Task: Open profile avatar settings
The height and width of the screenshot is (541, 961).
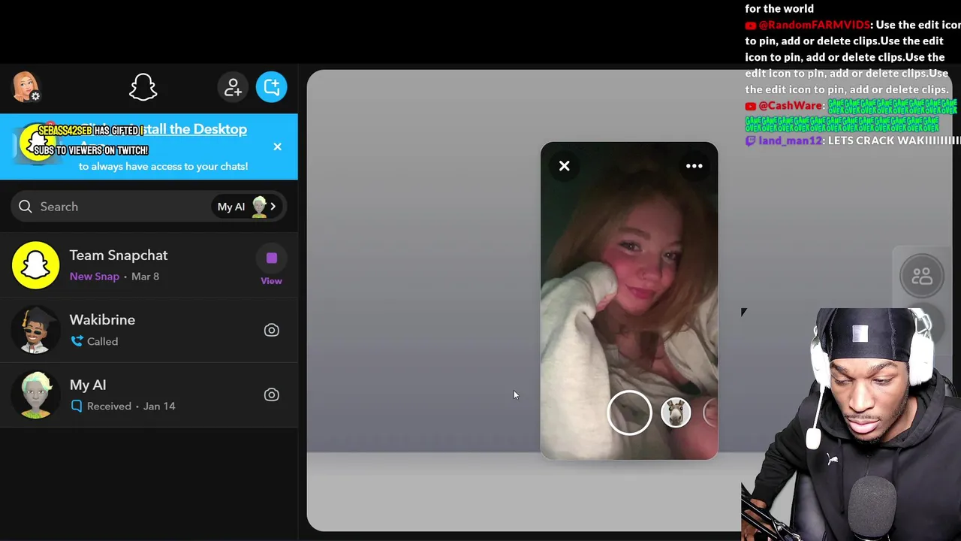Action: [x=26, y=87]
